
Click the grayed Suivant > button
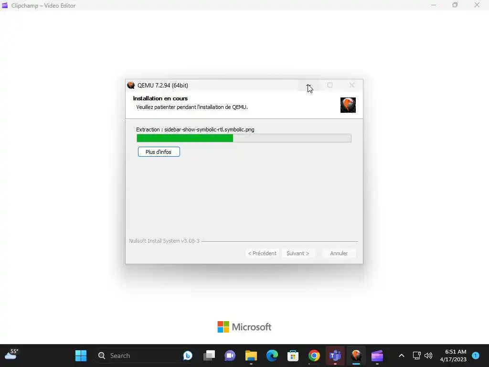click(x=298, y=253)
